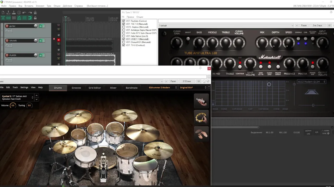The image size is (334, 187).
Task: Open the Grooves tab in EZdrummer
Action: (76, 88)
